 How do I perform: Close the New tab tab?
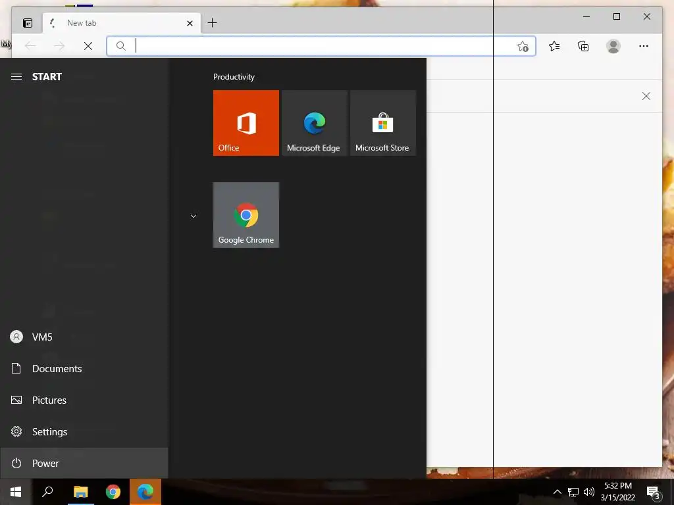click(x=190, y=23)
